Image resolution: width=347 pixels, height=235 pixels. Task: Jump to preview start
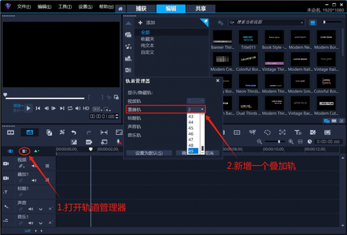[x=38, y=108]
